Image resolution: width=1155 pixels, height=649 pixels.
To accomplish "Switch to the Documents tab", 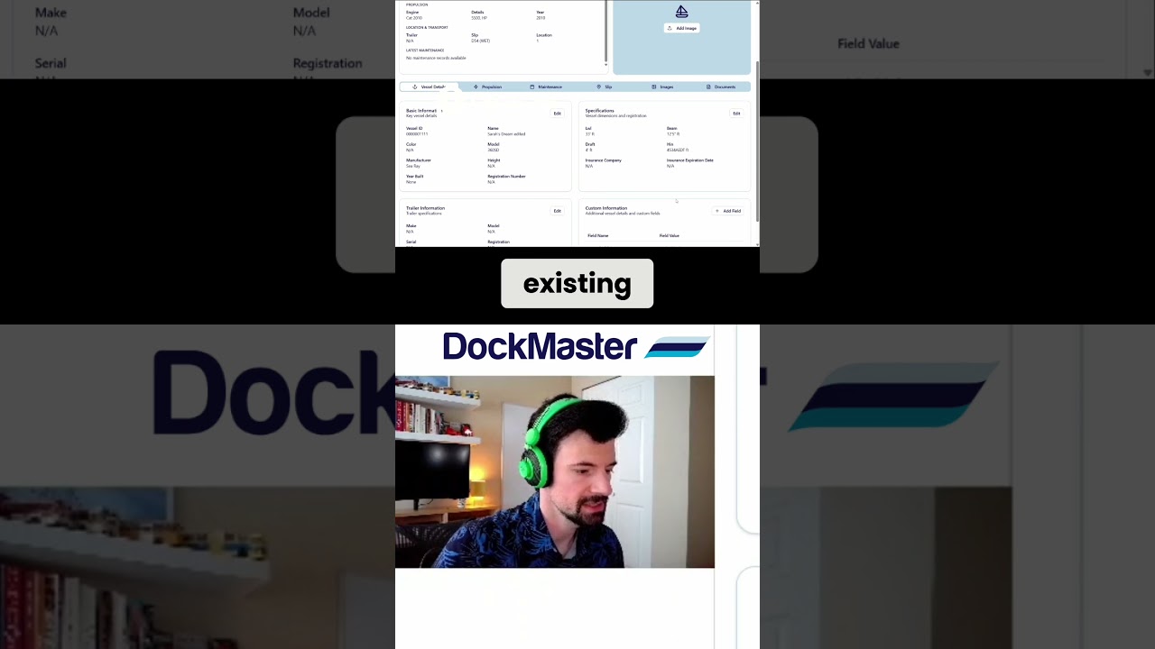I will (x=721, y=87).
